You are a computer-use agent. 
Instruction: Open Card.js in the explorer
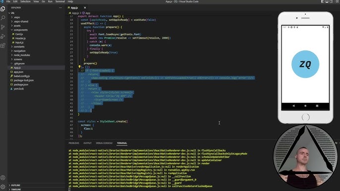click(x=19, y=34)
